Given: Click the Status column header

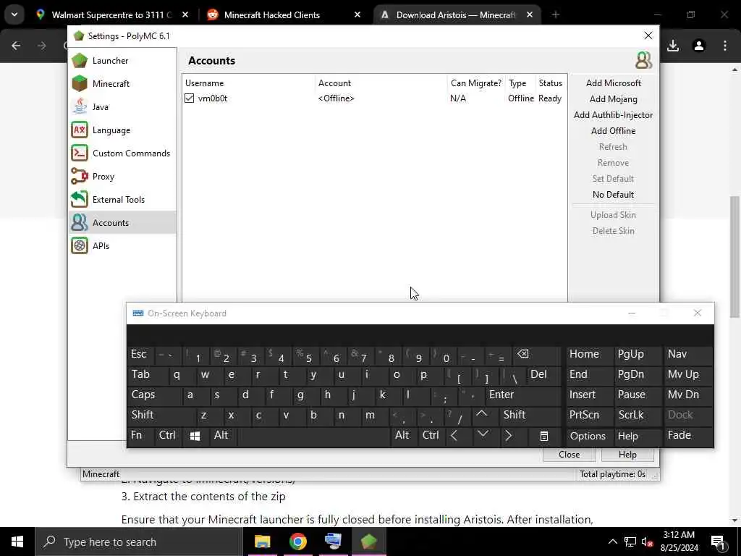Looking at the screenshot, I should pos(551,83).
